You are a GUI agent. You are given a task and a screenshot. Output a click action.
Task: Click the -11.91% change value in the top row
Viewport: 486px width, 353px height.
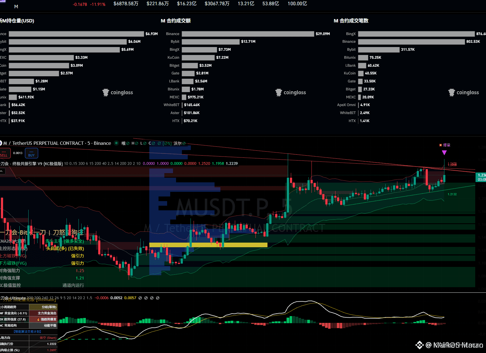click(98, 4)
